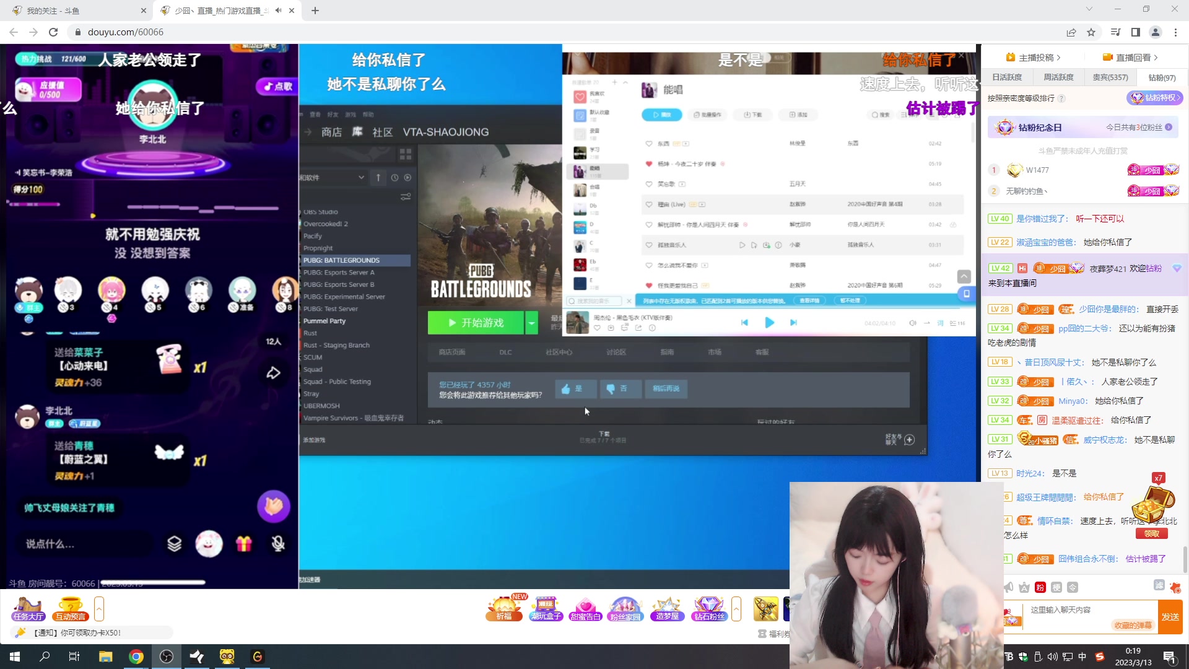
Task: Open the 祈福 blessing gift icon
Action: (x=505, y=608)
